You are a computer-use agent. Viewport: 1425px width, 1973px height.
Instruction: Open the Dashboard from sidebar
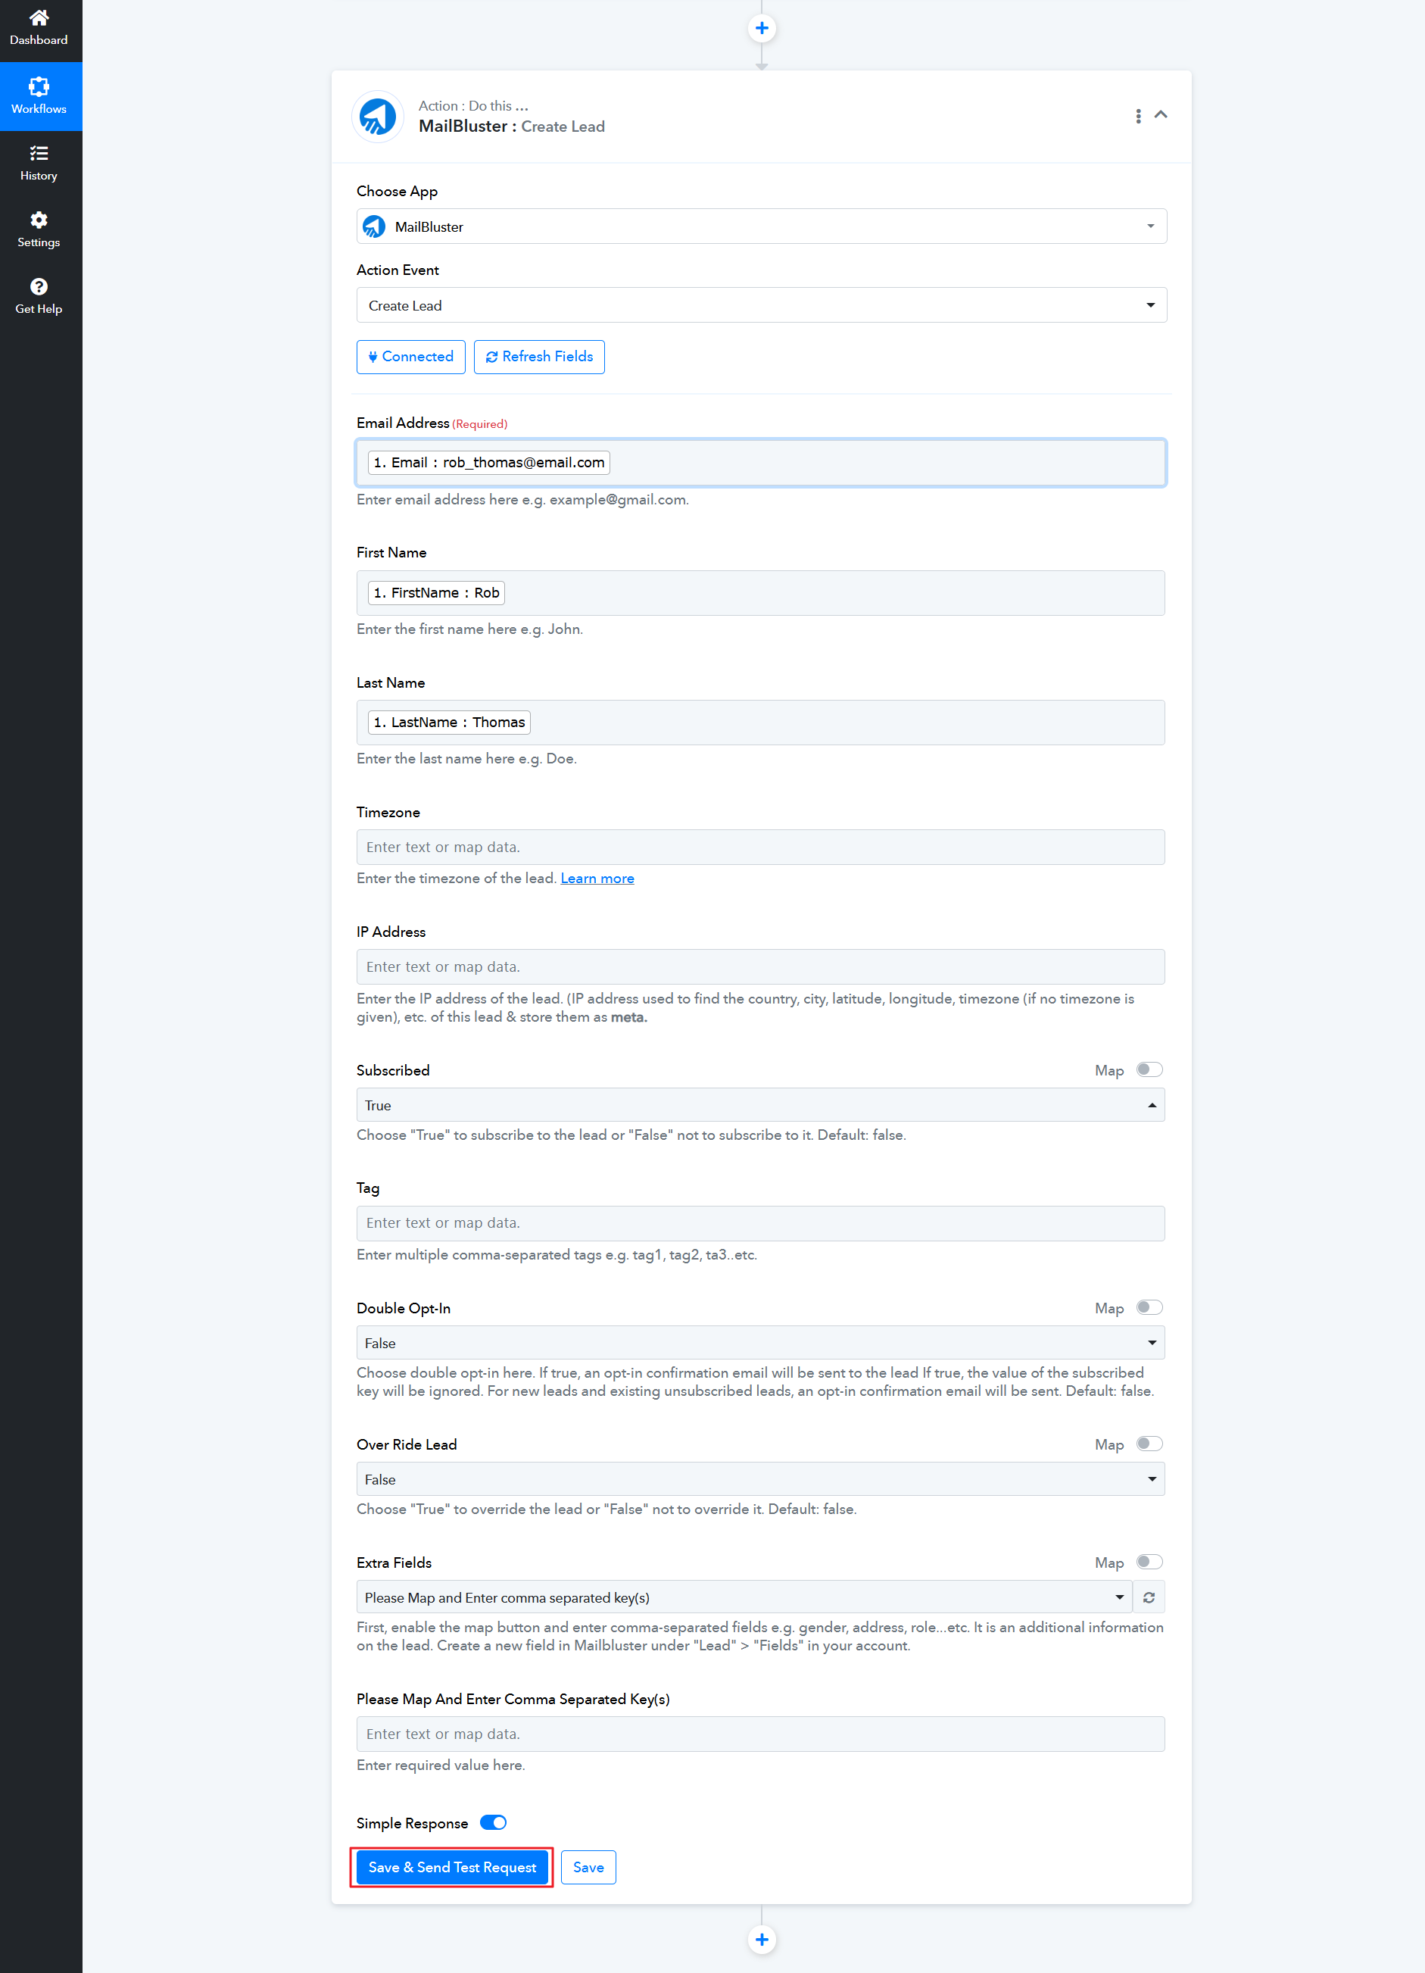tap(39, 28)
